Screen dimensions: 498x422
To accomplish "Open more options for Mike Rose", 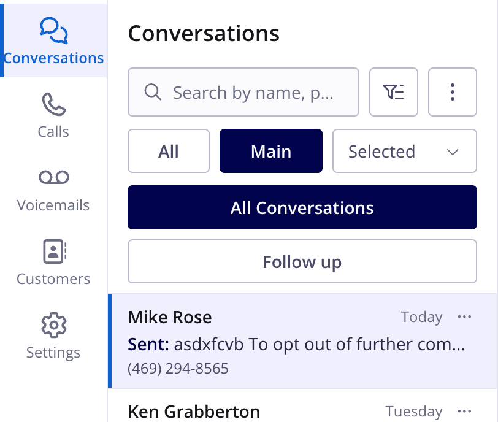I will pos(464,316).
